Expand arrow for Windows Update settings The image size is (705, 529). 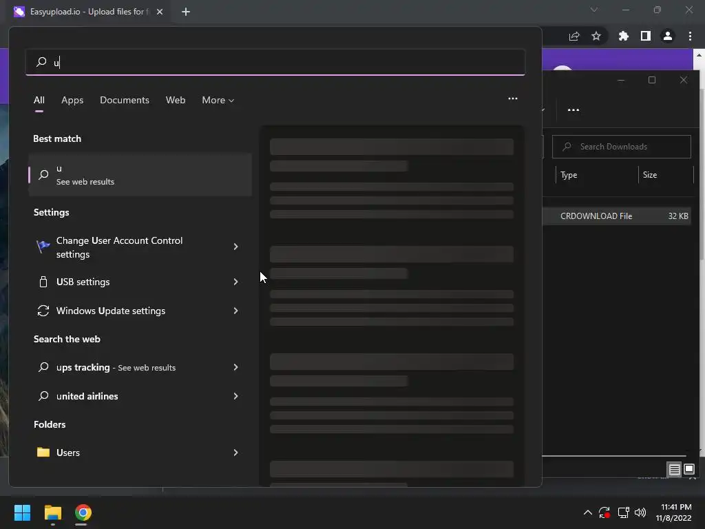(x=235, y=311)
